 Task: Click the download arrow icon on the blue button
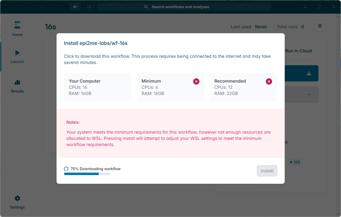click(309, 73)
